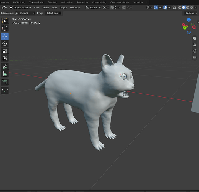Viewport: 199px width, 192px height.
Task: Switch to Solid viewport shading
Action: click(x=184, y=8)
